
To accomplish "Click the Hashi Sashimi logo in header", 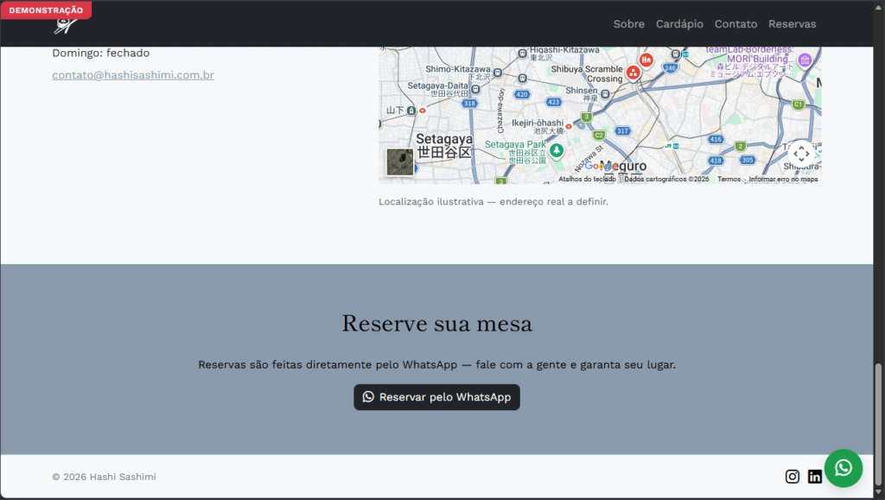I will click(x=66, y=26).
